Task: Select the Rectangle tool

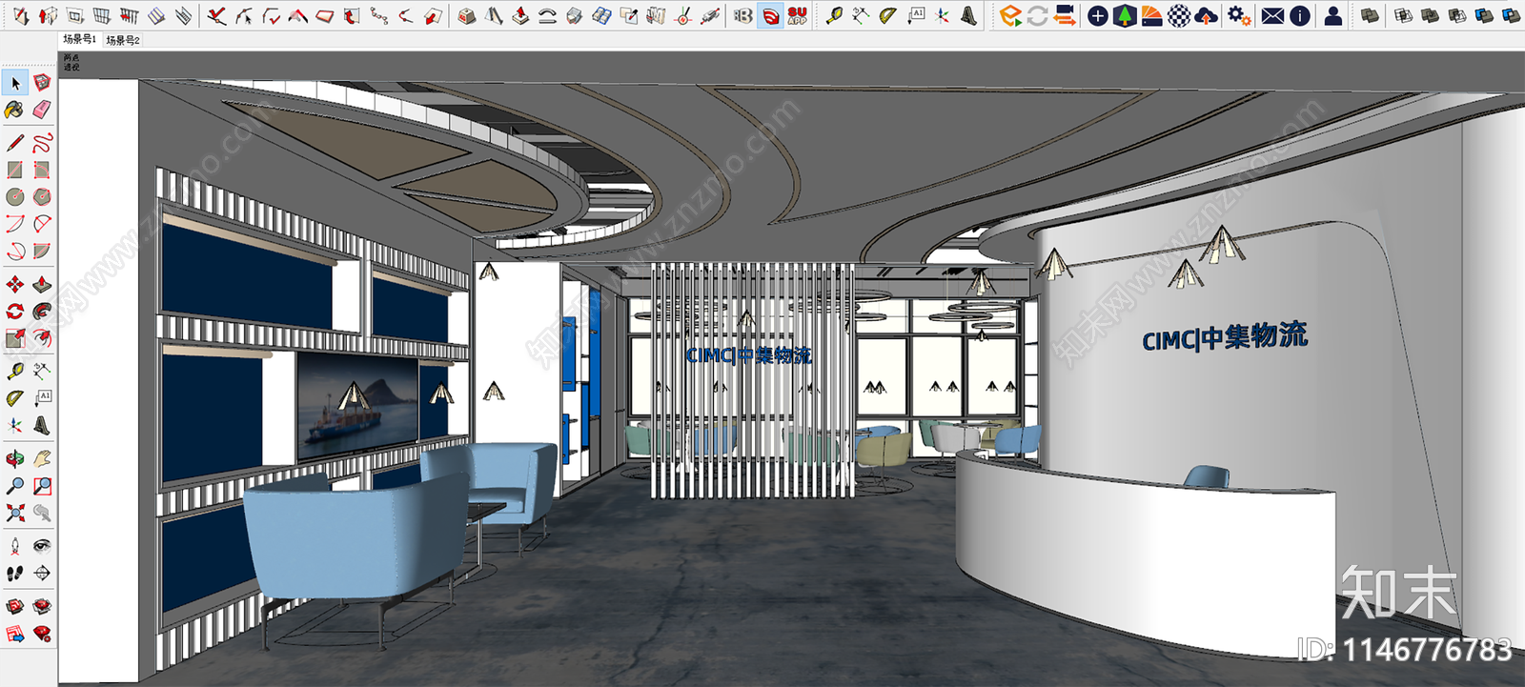Action: pyautogui.click(x=15, y=170)
